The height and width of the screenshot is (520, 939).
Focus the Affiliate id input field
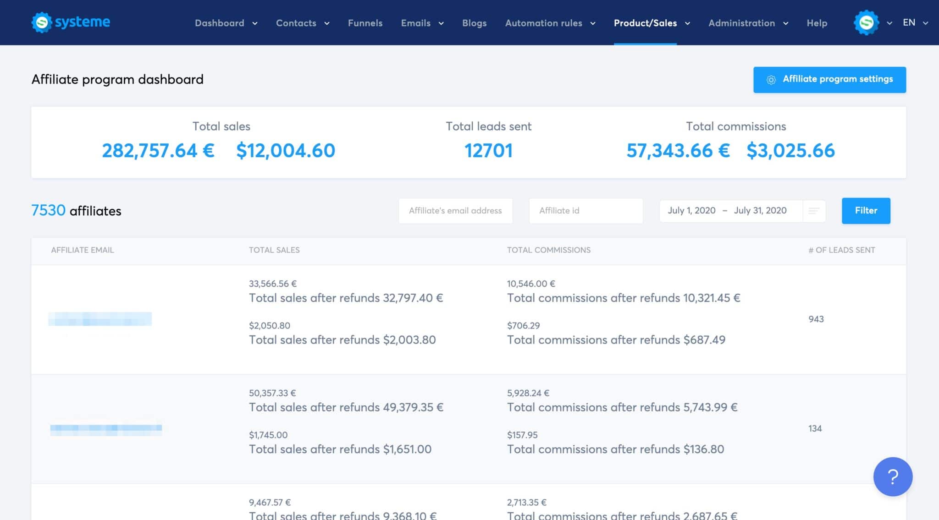click(585, 211)
